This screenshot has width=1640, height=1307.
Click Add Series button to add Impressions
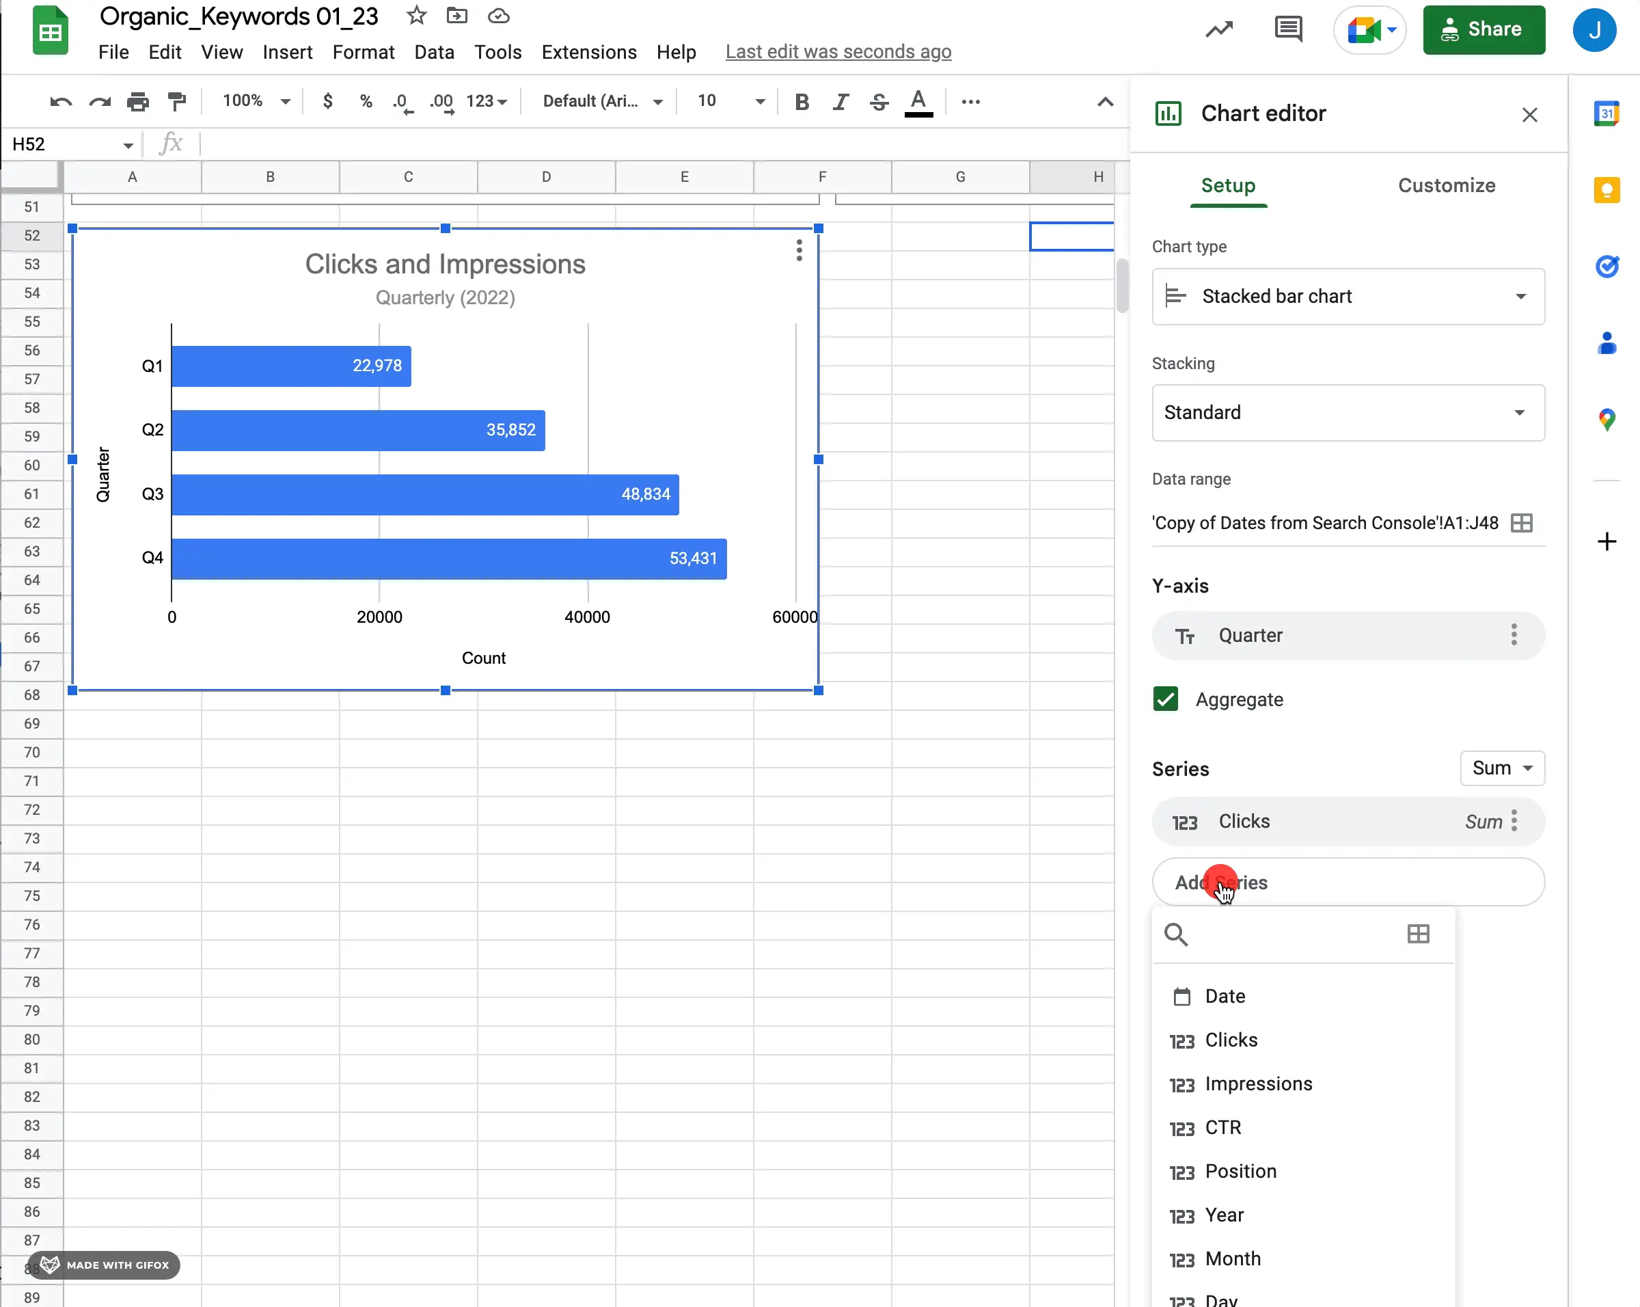(1257, 1083)
